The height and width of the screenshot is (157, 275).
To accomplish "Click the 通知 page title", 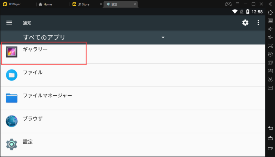I will click(x=27, y=23).
